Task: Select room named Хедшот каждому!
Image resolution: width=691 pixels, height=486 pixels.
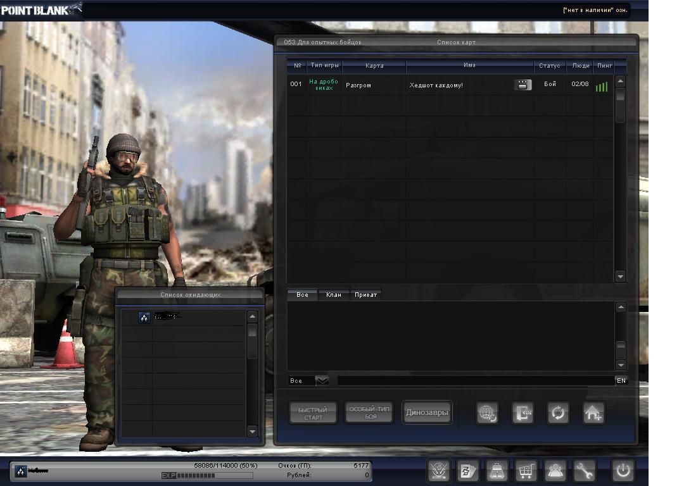Action: click(x=436, y=85)
